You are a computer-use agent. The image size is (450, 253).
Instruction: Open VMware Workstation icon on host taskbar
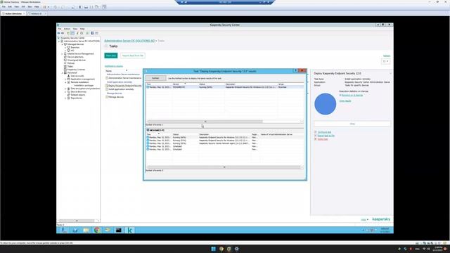[229, 249]
